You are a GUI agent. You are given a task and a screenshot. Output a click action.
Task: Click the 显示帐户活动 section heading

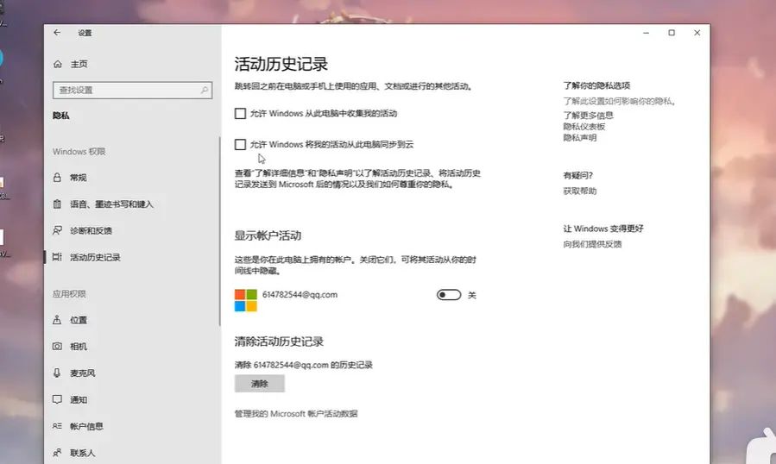pyautogui.click(x=268, y=235)
